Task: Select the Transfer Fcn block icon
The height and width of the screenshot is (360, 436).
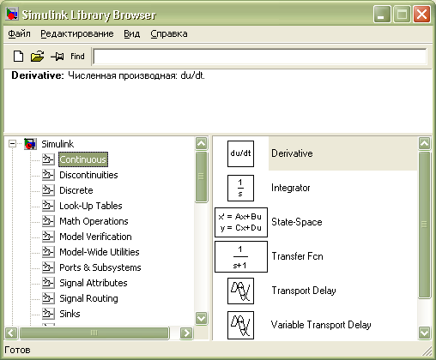Action: [x=241, y=256]
